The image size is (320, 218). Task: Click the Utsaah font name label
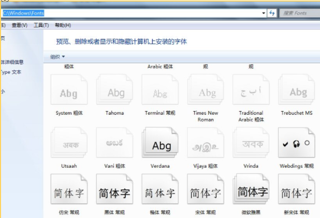pos(69,166)
